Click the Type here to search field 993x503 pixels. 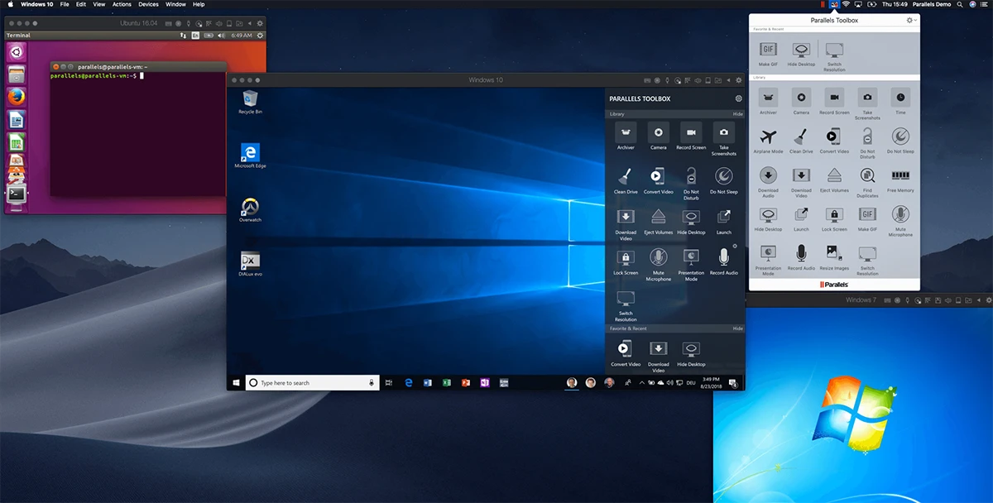click(312, 382)
